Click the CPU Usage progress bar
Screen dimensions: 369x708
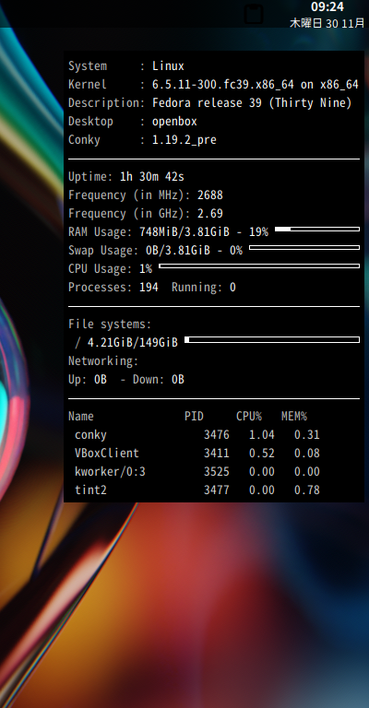259,265
